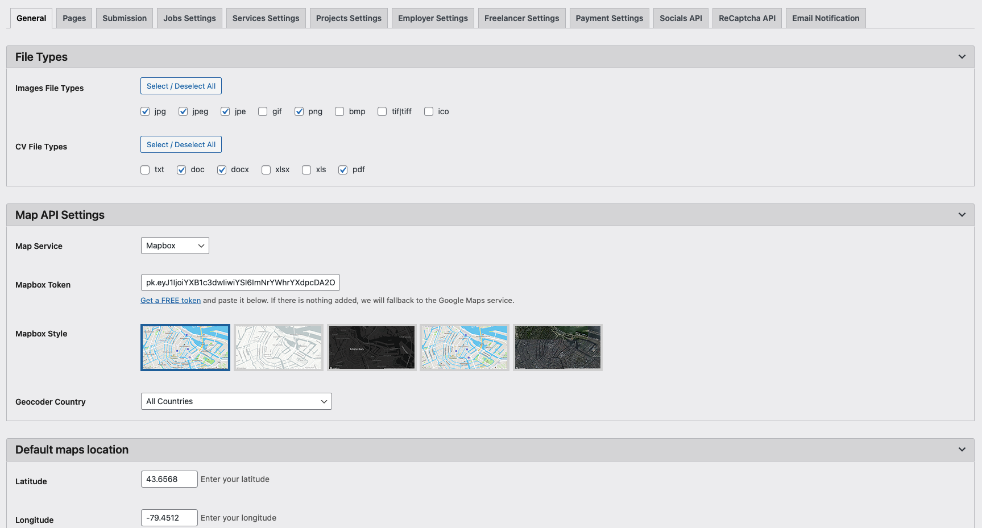Uncheck the doc CV file type
This screenshot has height=528, width=982.
(181, 169)
